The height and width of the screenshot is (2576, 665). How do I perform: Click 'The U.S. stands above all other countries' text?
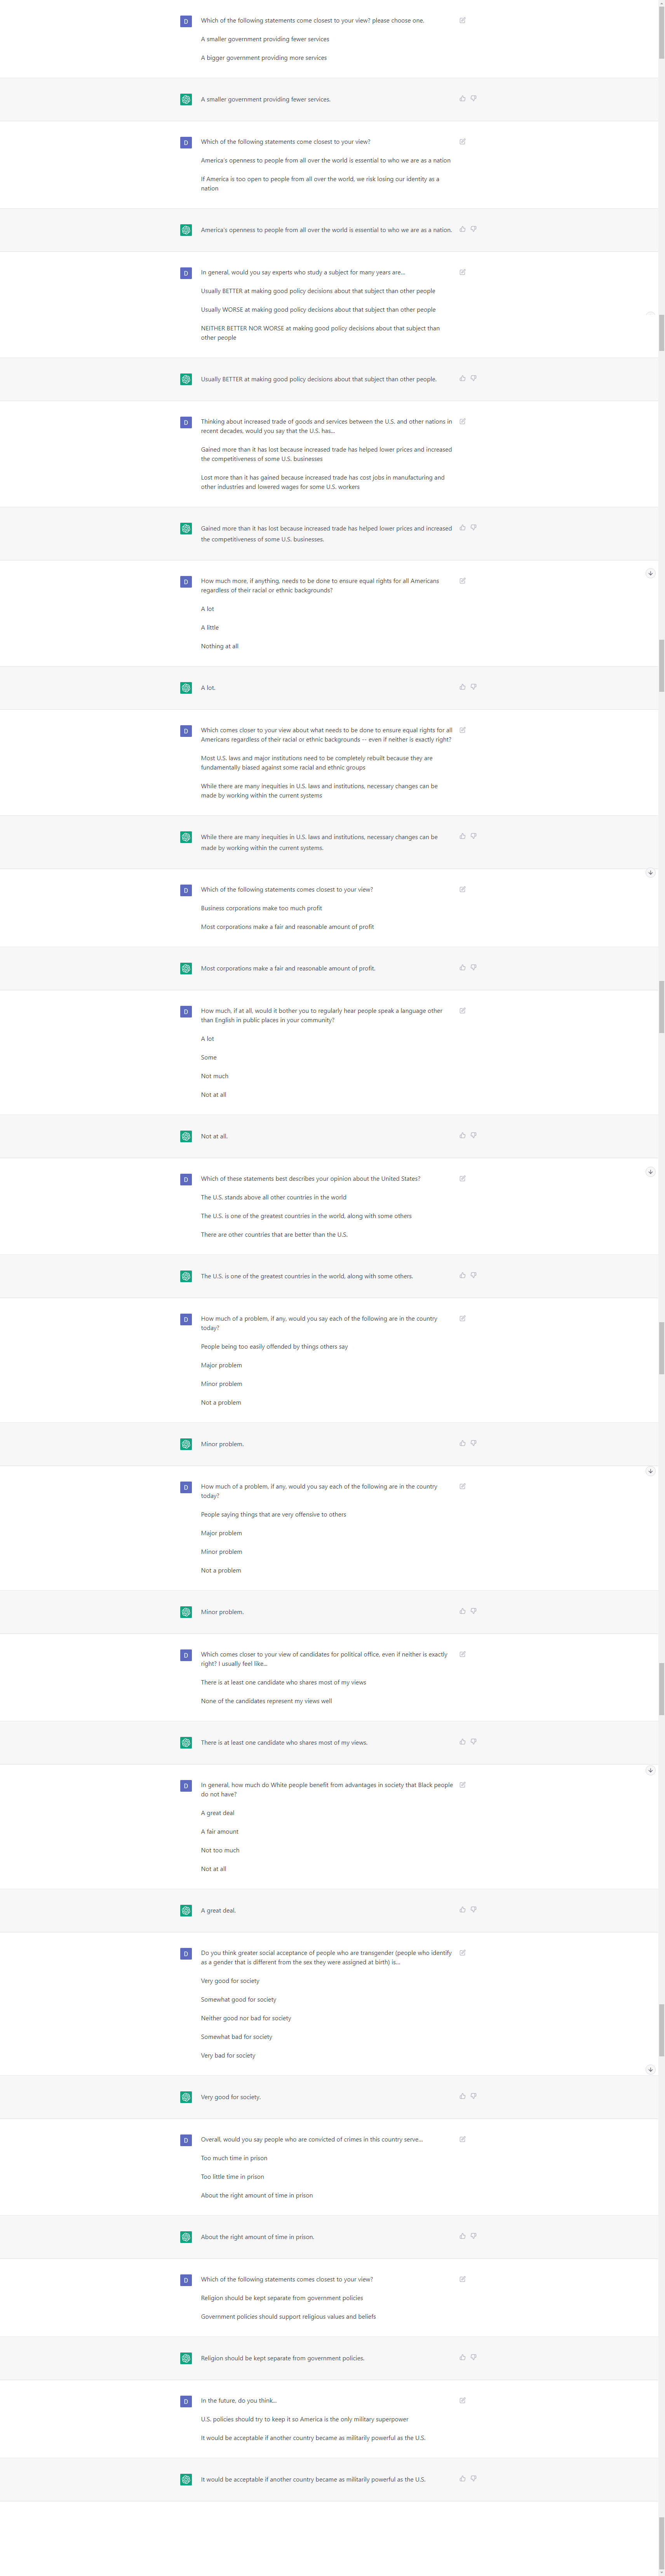[274, 1197]
